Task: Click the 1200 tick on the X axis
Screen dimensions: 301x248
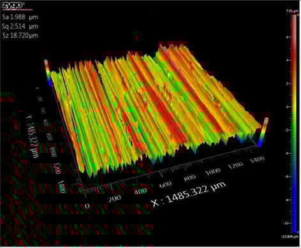Action: [x=235, y=165]
